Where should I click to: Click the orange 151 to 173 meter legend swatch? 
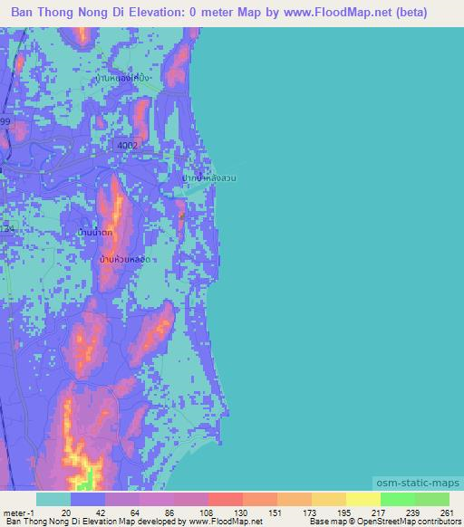pos(295,499)
